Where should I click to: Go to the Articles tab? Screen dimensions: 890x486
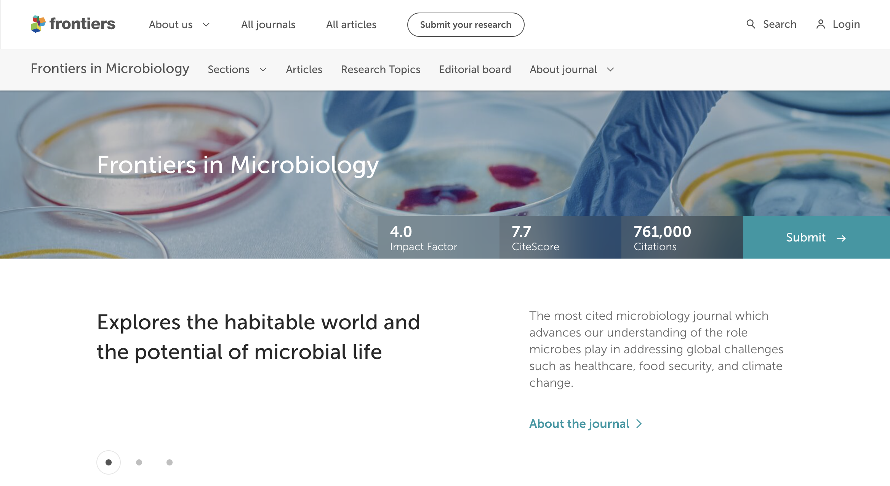[304, 70]
